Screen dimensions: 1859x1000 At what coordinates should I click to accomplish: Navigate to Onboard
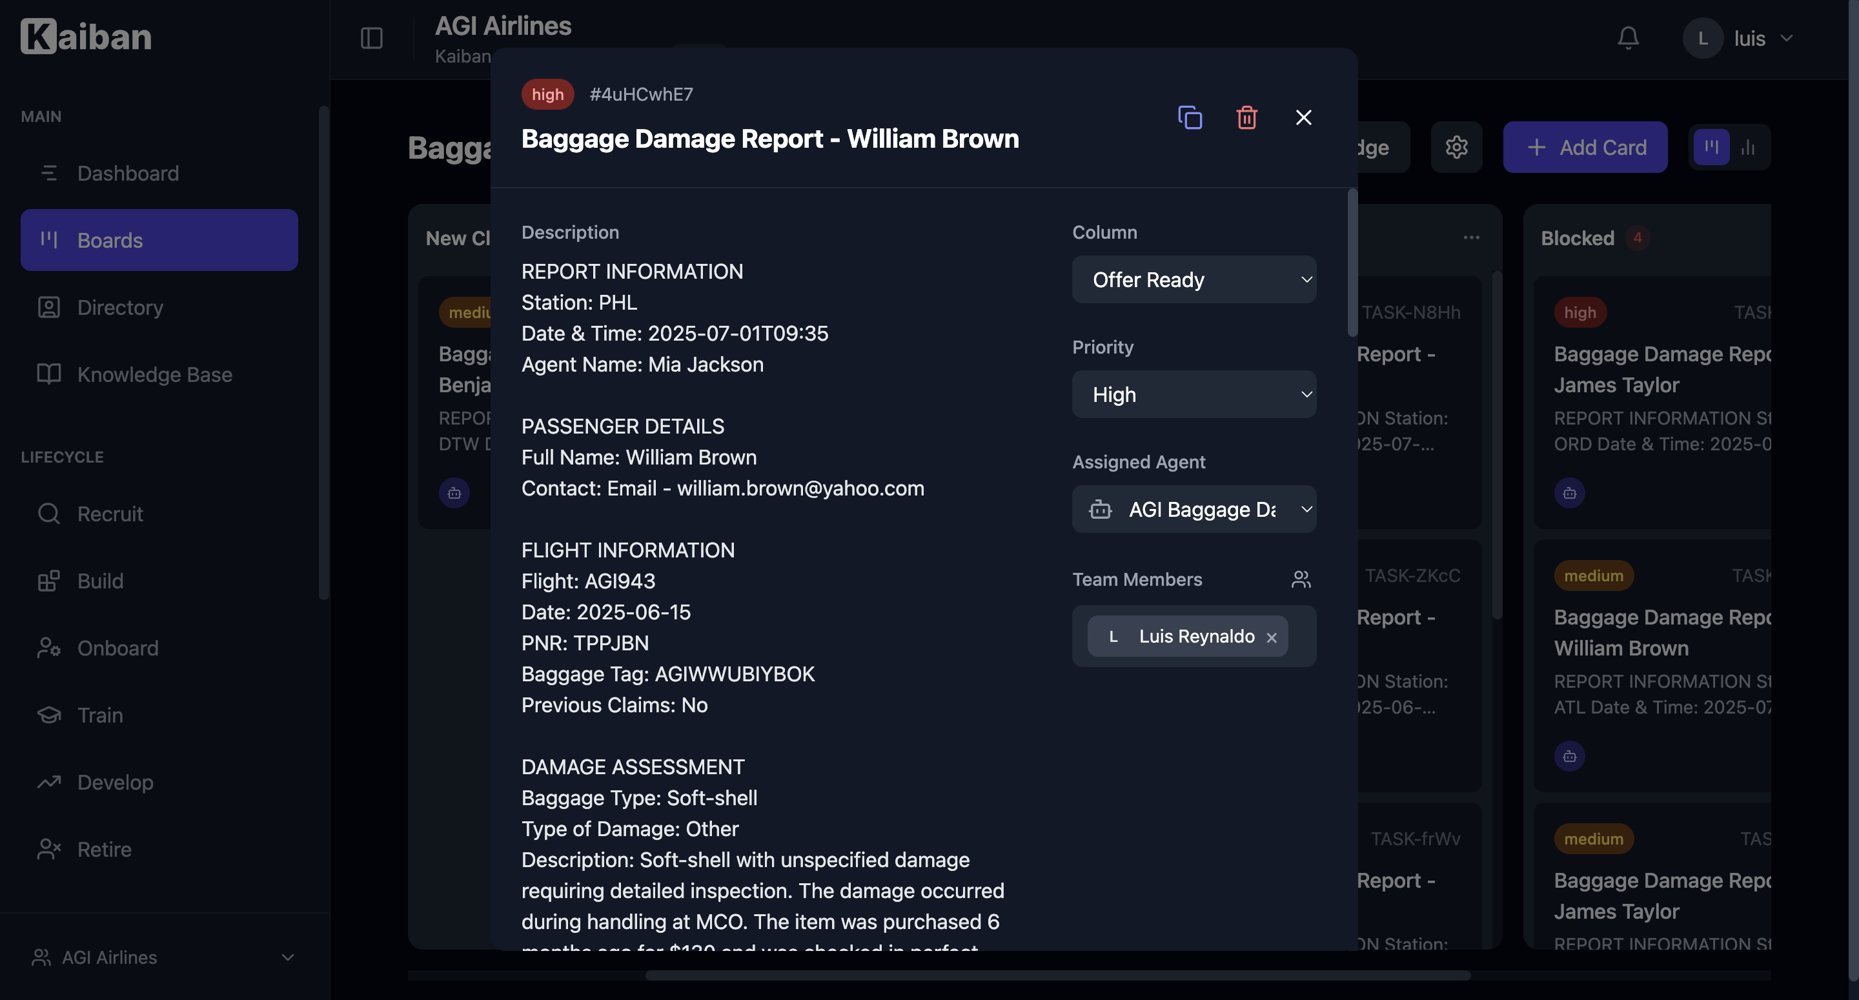point(159,648)
